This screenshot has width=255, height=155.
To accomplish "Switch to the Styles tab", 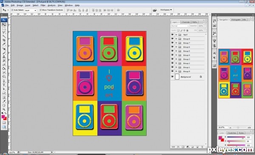I will (241, 133).
